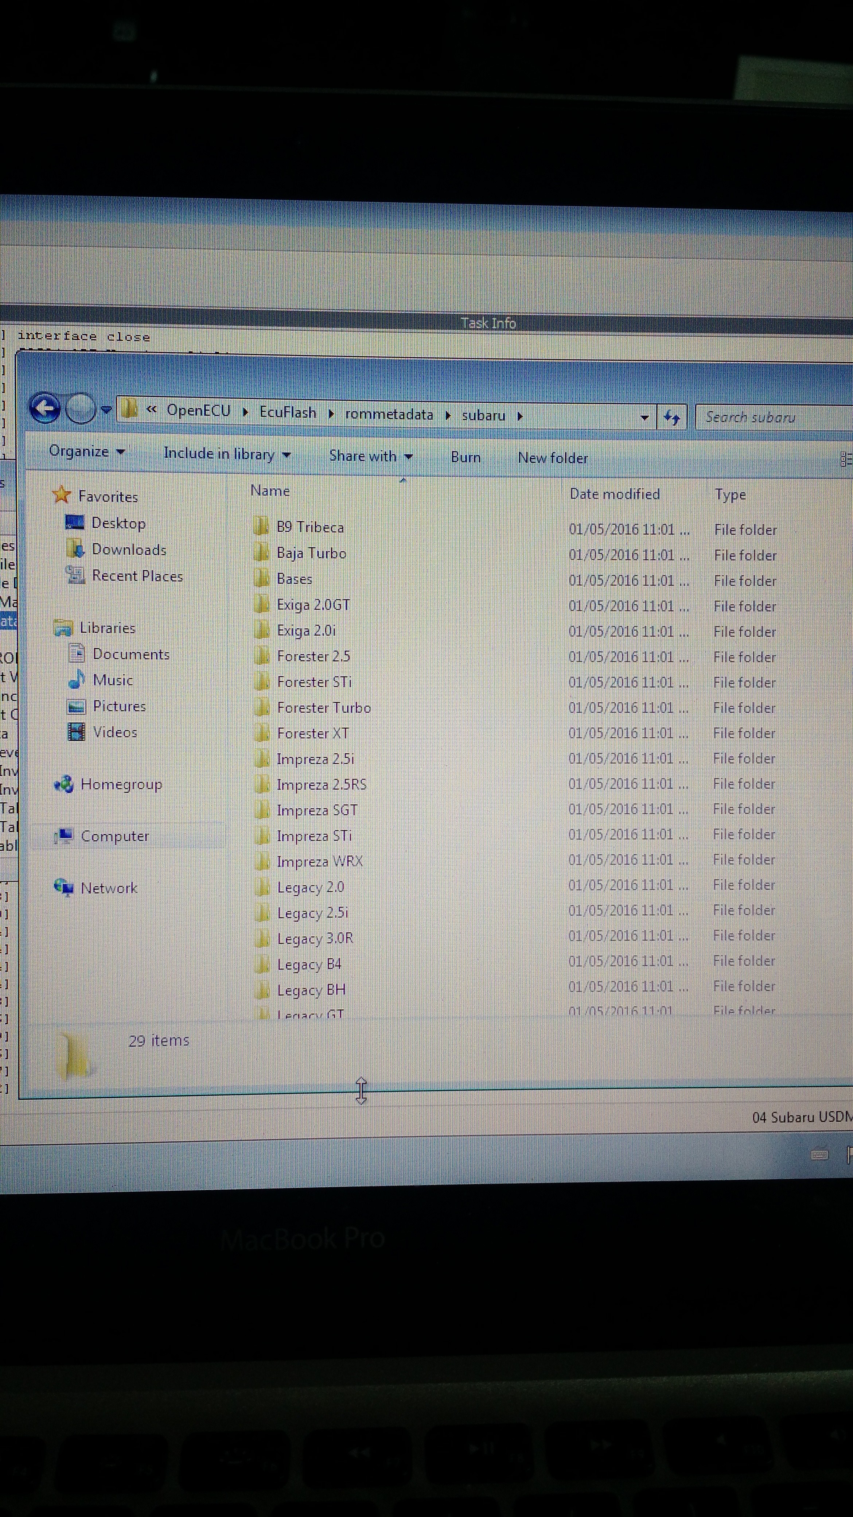Viewport: 853px width, 1517px height.
Task: Click the '04 Subaru USDM' status bar text
Action: tap(802, 1117)
